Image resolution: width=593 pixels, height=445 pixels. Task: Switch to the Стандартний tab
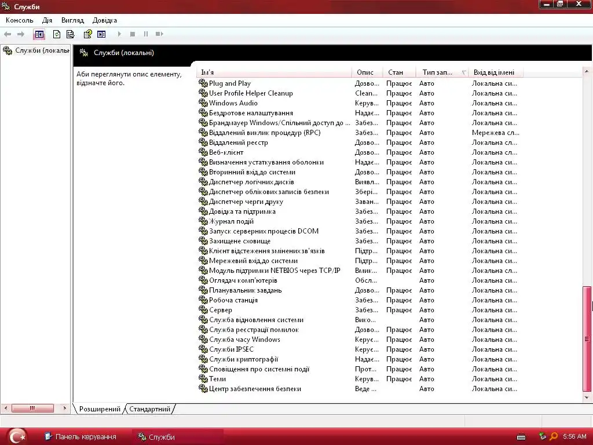click(x=150, y=409)
